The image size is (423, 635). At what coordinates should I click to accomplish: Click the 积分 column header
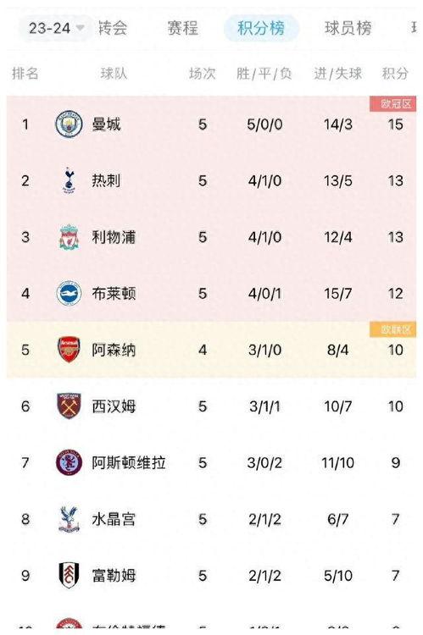point(395,74)
